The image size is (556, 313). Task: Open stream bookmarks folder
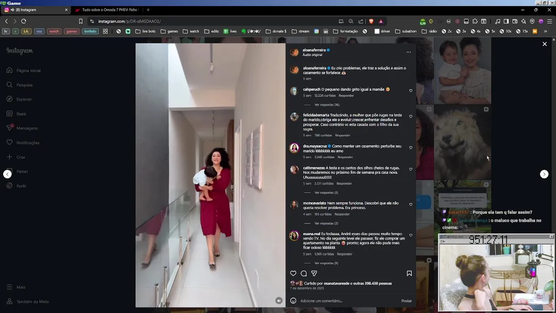[x=301, y=31]
